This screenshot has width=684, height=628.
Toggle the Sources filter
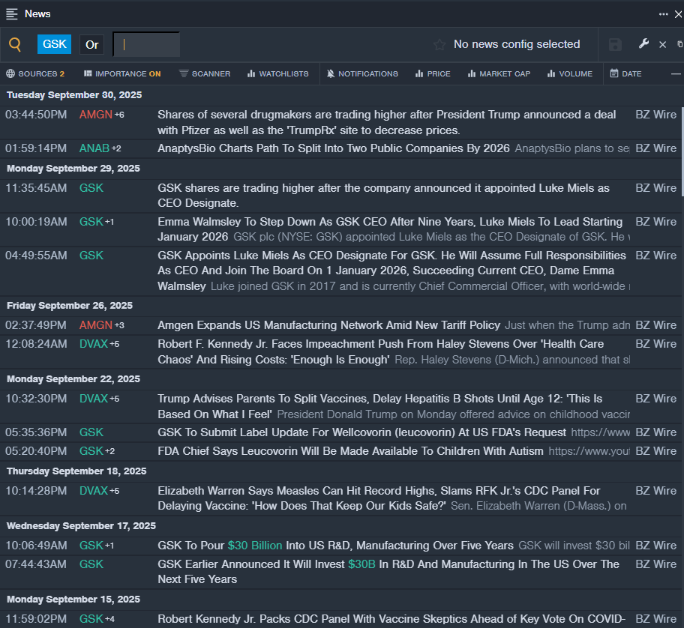35,73
